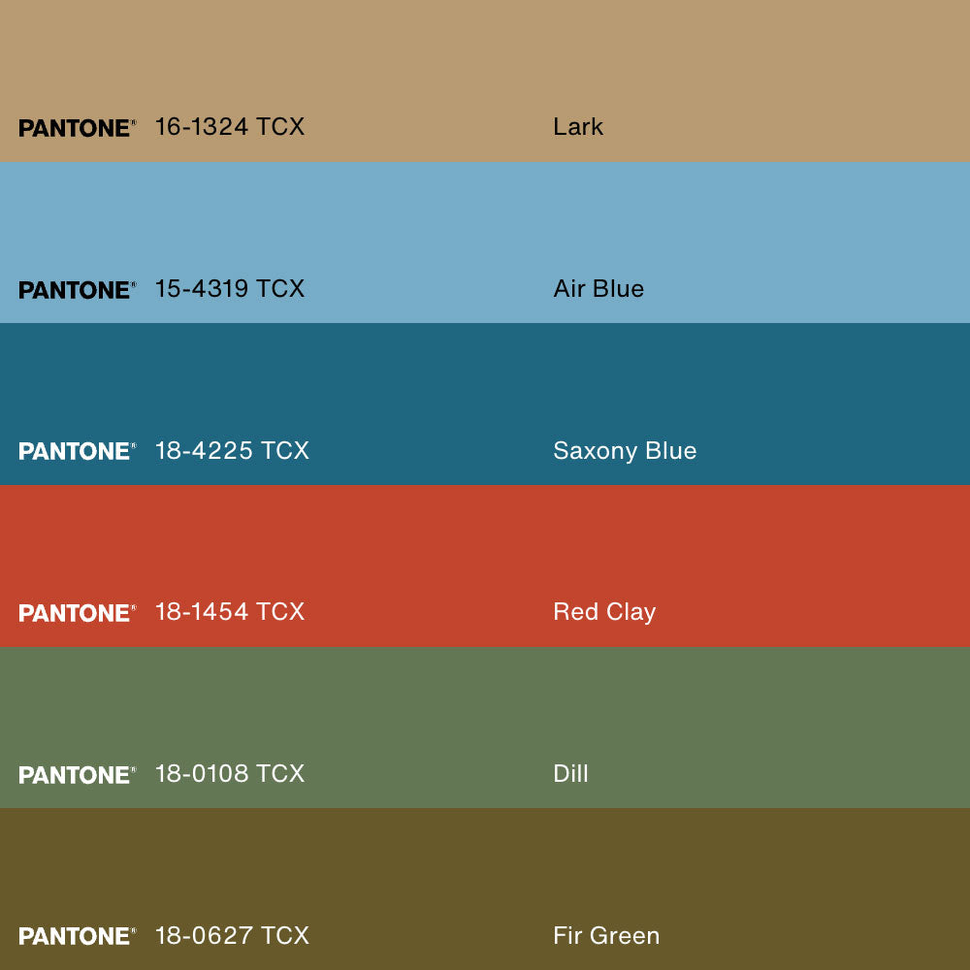Select the 15-4319 TCX code text
Image resolution: width=970 pixels, height=970 pixels.
(230, 289)
